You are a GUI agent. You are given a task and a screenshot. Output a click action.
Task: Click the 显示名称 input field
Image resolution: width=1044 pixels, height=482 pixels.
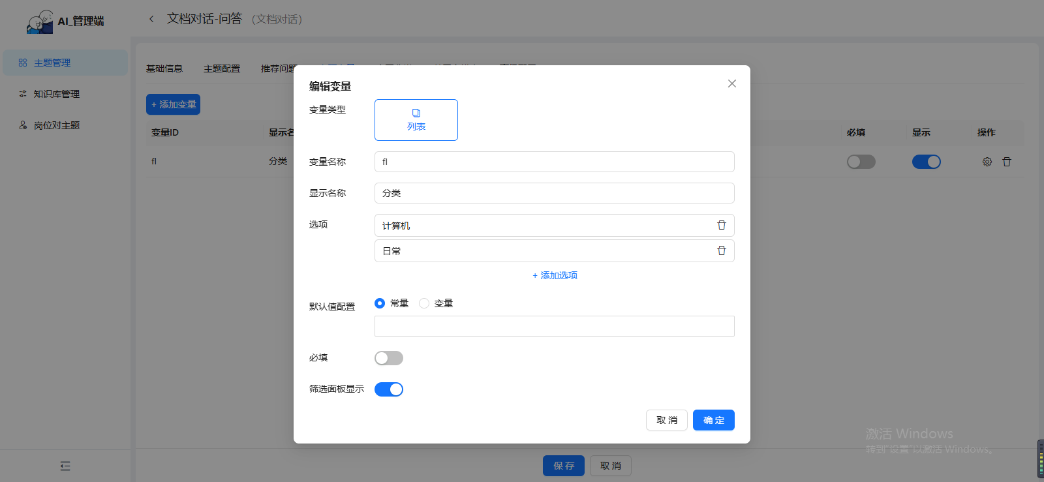(554, 193)
